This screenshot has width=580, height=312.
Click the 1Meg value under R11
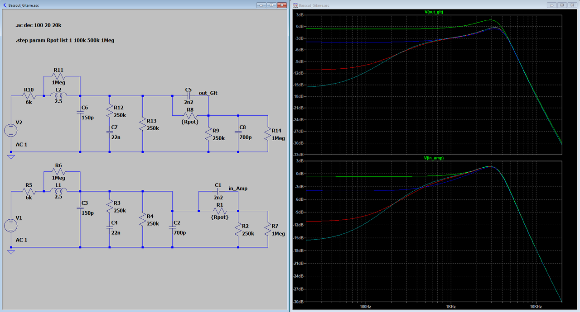coord(58,83)
